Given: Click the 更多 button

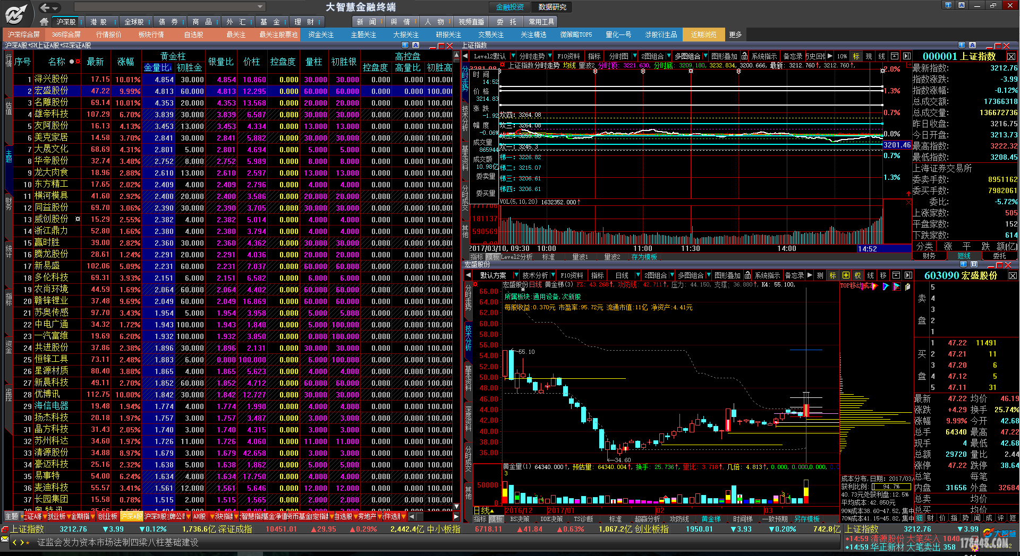Looking at the screenshot, I should (x=735, y=34).
